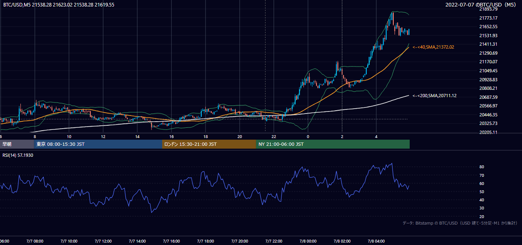Select the 200 SMA 20711.12 label
522x245 pixels.
click(435, 96)
